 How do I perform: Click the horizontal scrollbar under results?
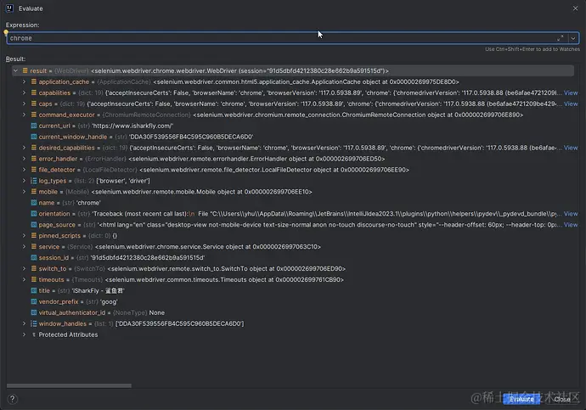(69, 385)
